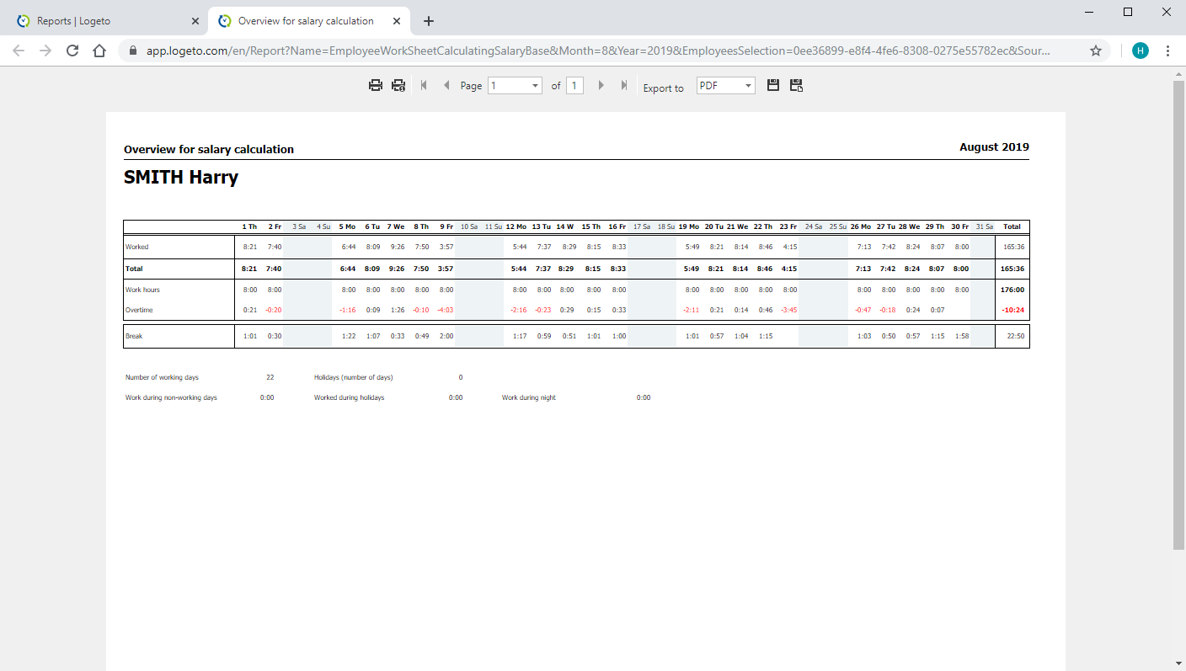Image resolution: width=1186 pixels, height=671 pixels.
Task: Click the 19 Mo column header
Action: [688, 226]
